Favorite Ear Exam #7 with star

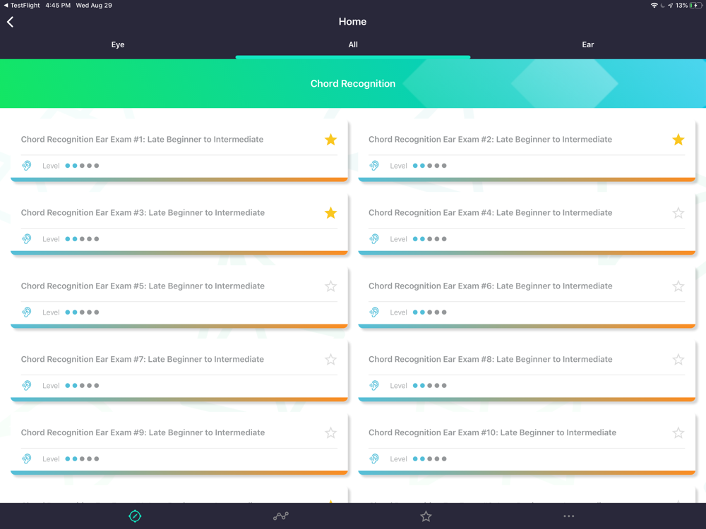[x=330, y=360]
